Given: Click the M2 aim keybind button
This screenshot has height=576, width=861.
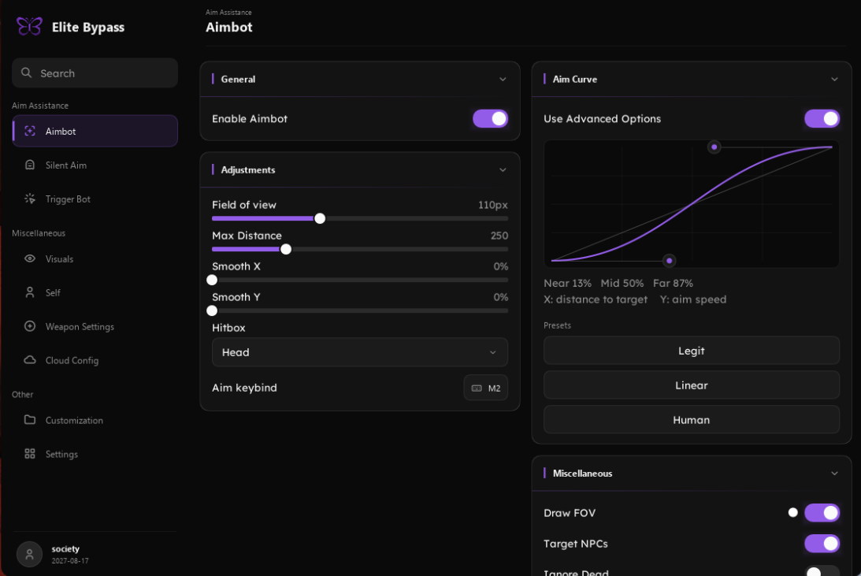Looking at the screenshot, I should click(x=486, y=388).
